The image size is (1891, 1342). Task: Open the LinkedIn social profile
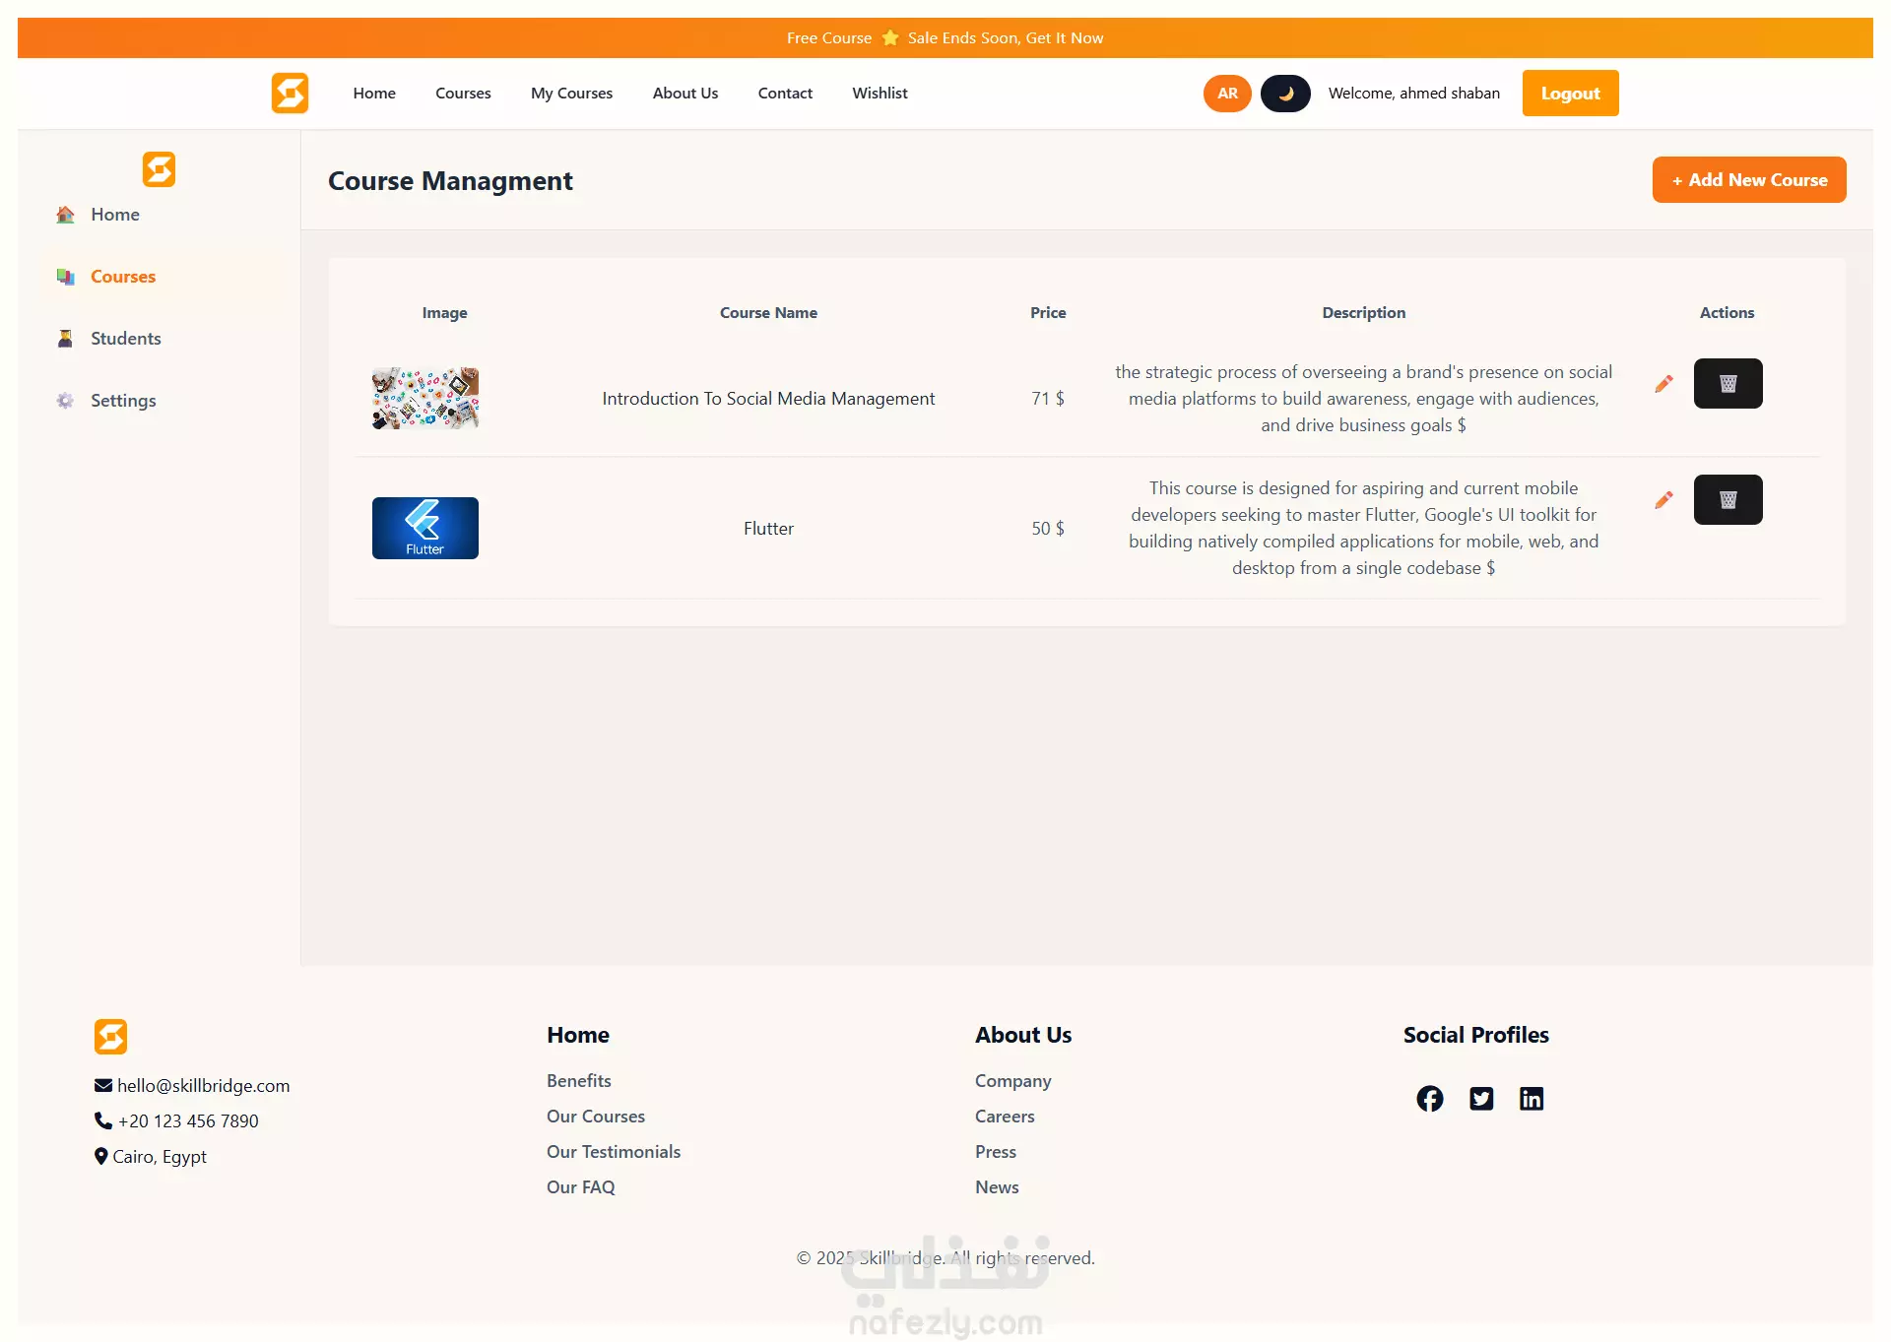tap(1531, 1099)
